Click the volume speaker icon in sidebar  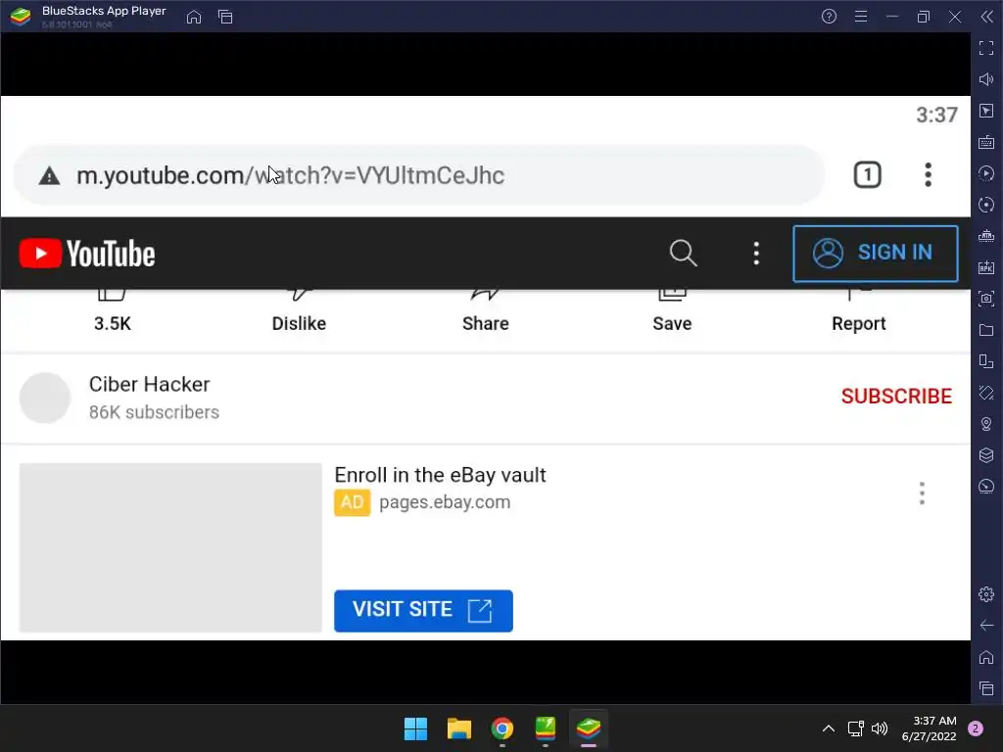pyautogui.click(x=986, y=79)
